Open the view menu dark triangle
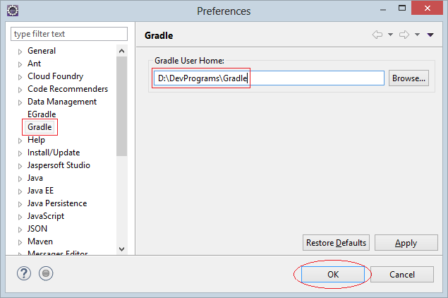This screenshot has height=298, width=448. click(x=430, y=35)
